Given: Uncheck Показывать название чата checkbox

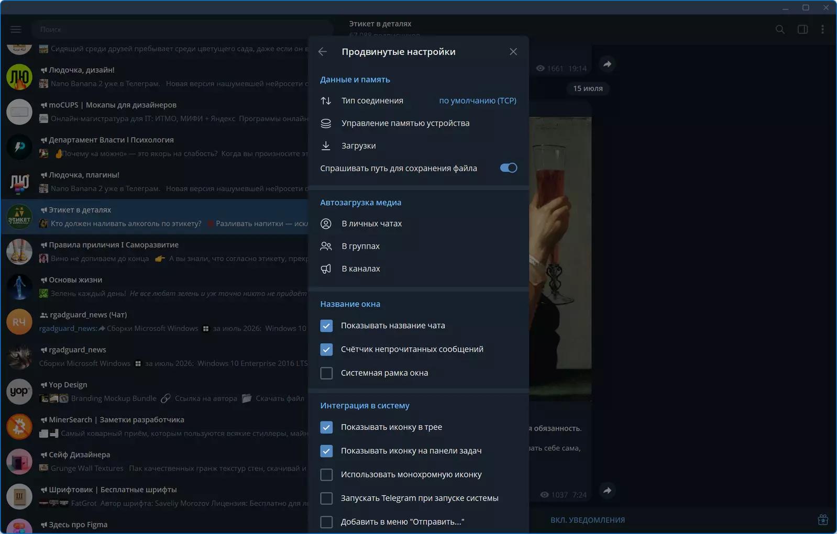Looking at the screenshot, I should (x=326, y=326).
